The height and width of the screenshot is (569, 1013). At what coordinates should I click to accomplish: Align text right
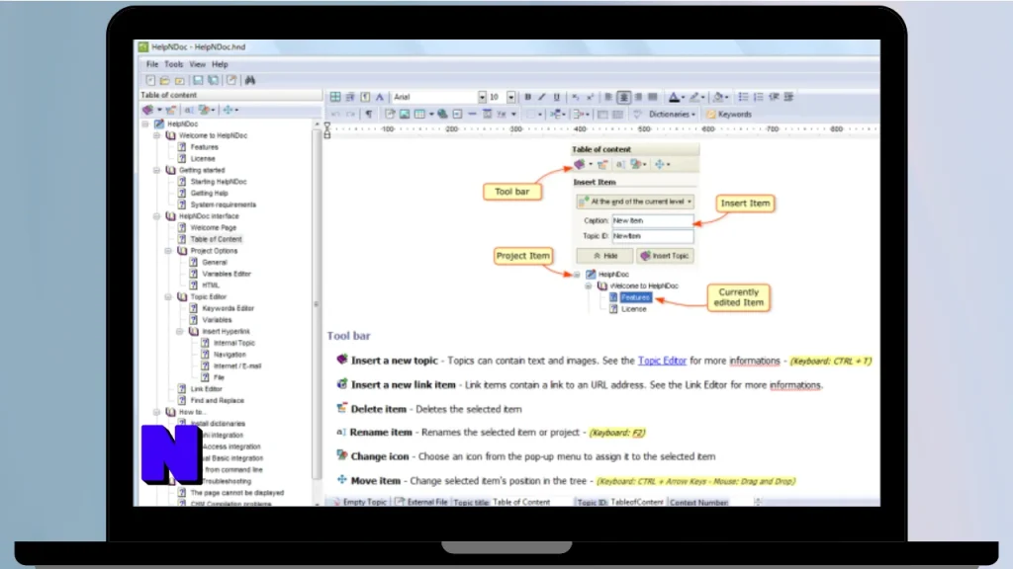coord(638,97)
